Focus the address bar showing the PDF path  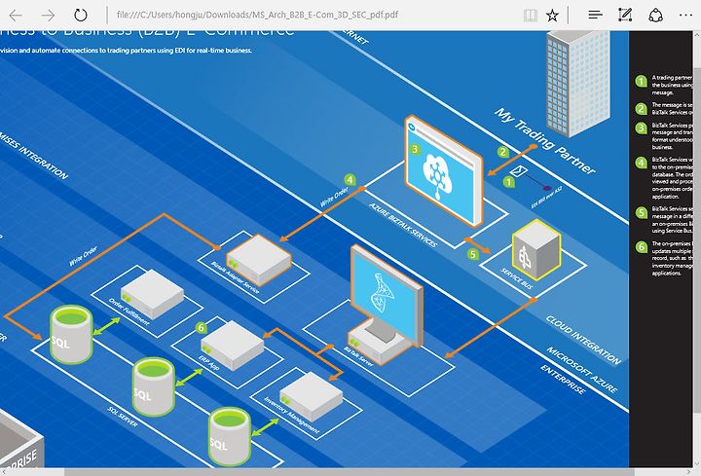pos(257,15)
